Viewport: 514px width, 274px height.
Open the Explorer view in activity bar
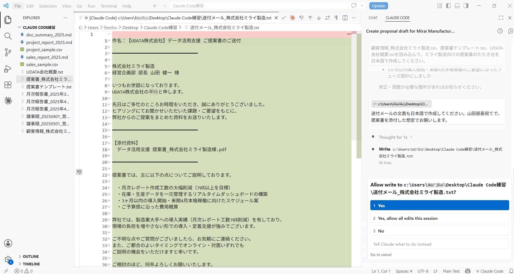point(8,20)
